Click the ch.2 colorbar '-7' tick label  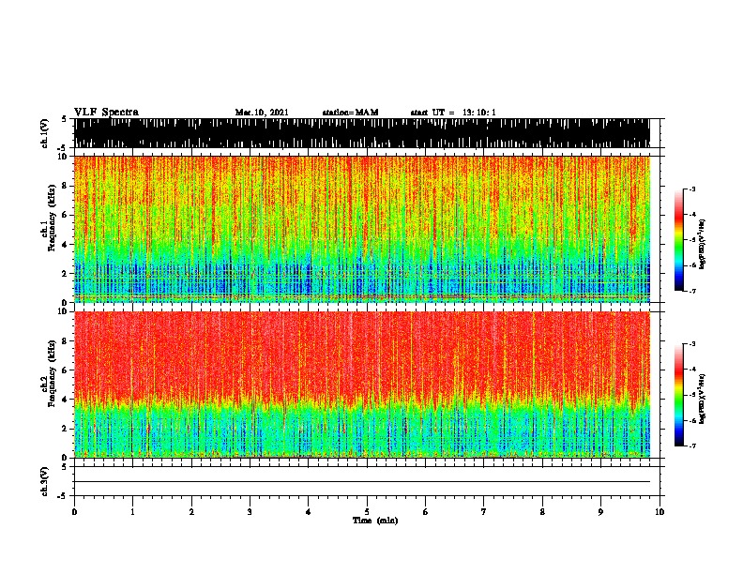click(x=691, y=446)
